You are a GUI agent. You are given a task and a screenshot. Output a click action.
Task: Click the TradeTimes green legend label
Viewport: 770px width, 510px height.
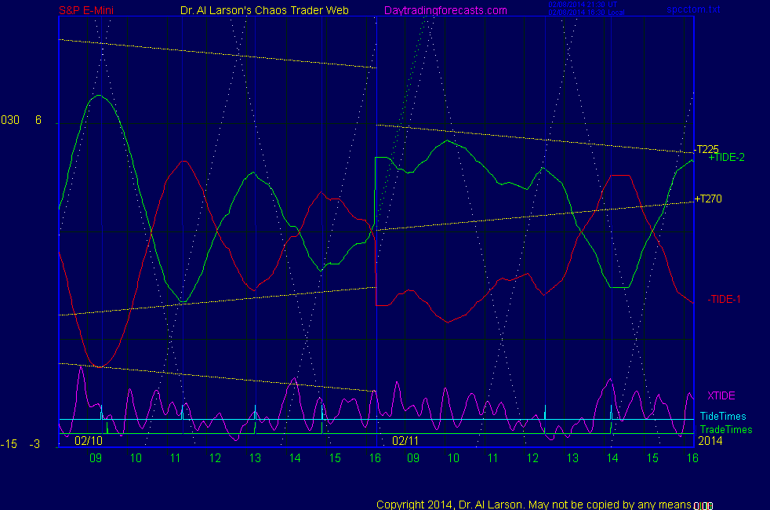725,430
